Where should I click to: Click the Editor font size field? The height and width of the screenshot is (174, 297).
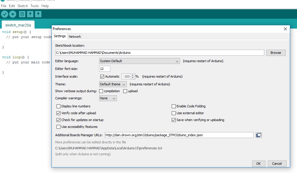tap(104, 69)
